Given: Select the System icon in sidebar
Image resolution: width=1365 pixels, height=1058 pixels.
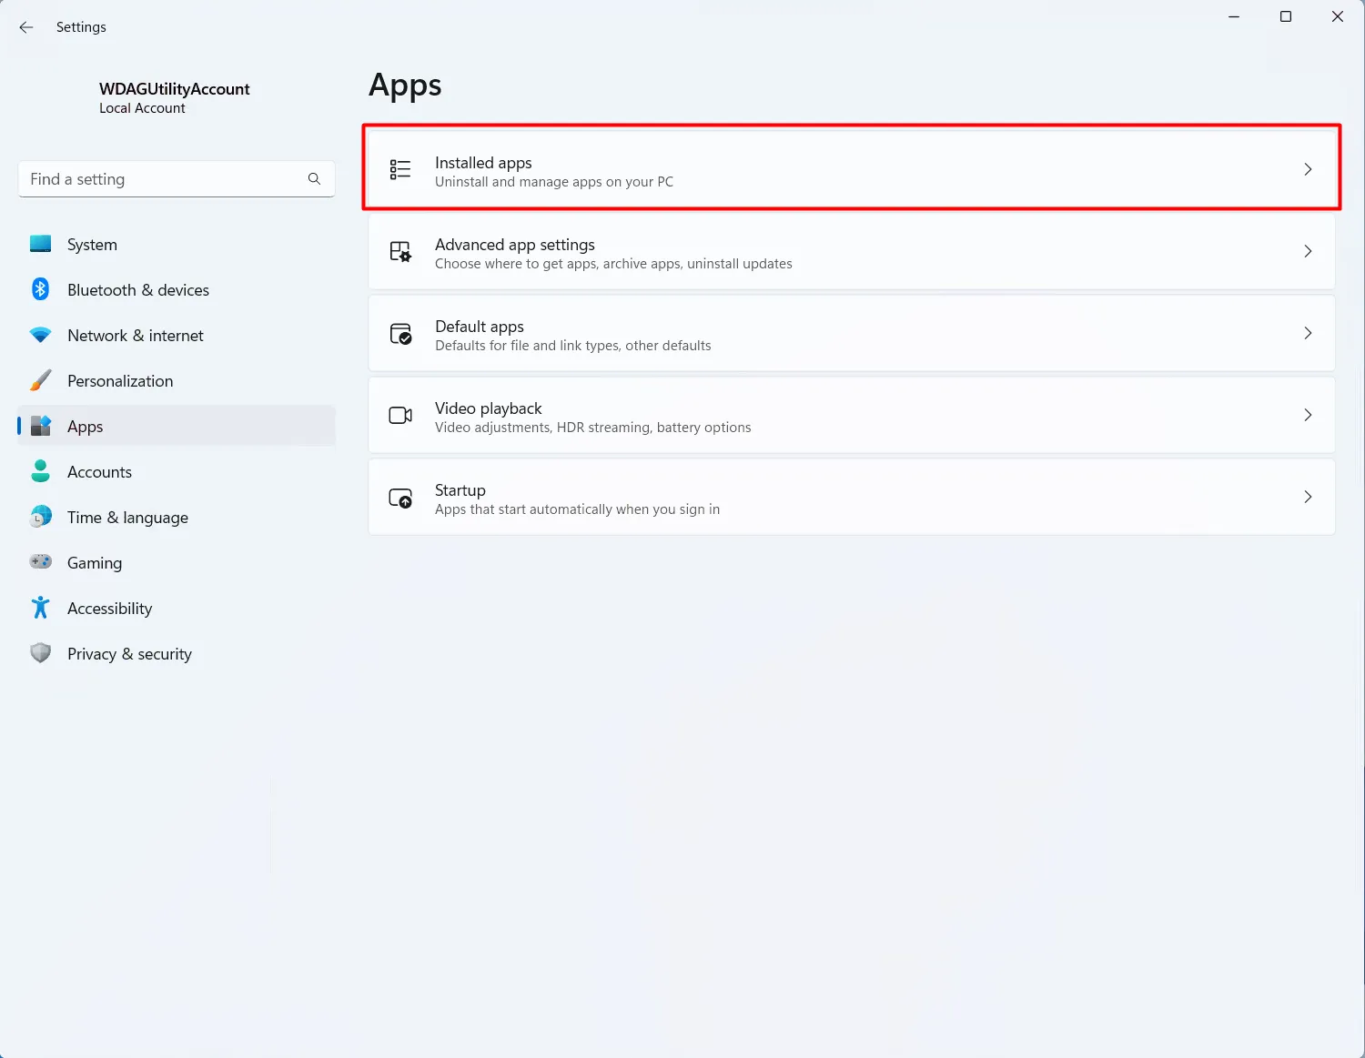Looking at the screenshot, I should coord(41,244).
